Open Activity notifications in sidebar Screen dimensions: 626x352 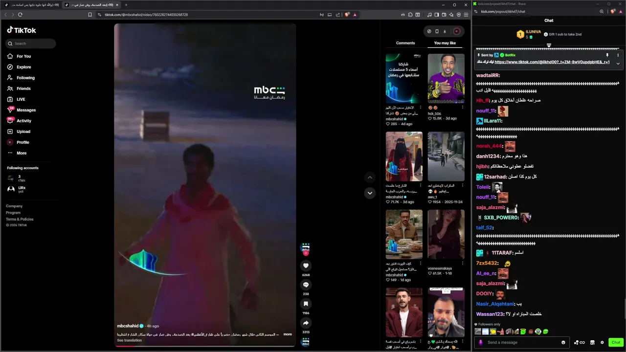(23, 121)
